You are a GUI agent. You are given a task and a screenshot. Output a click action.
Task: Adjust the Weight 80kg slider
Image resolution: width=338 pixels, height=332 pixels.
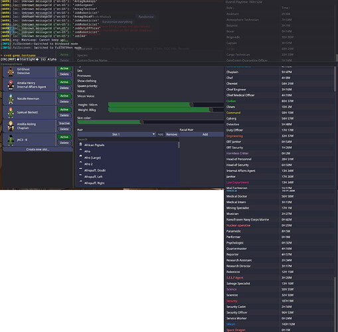click(166, 110)
